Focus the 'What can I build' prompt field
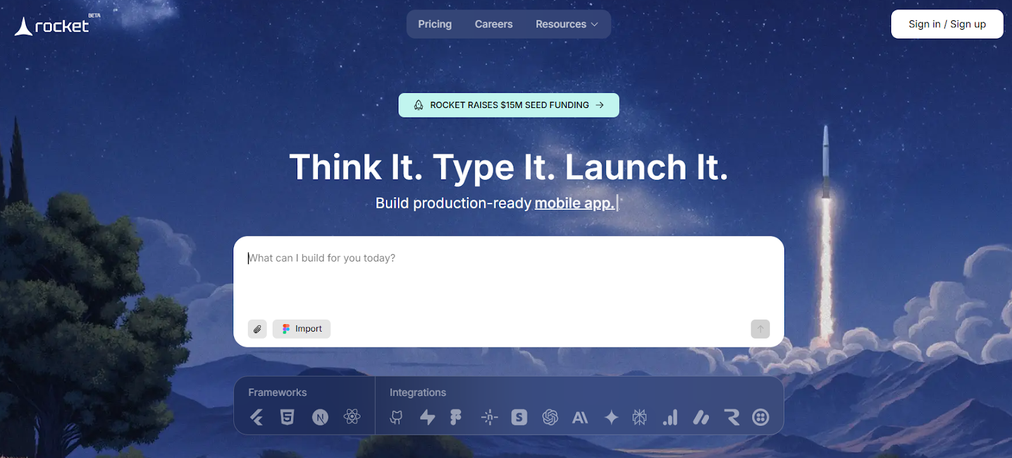The width and height of the screenshot is (1012, 458). 509,278
